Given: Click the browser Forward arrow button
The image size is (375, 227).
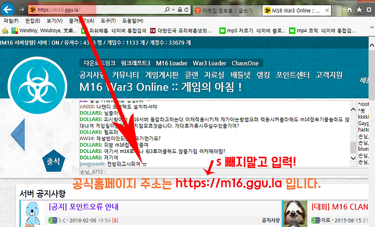Looking at the screenshot, I should (21, 10).
